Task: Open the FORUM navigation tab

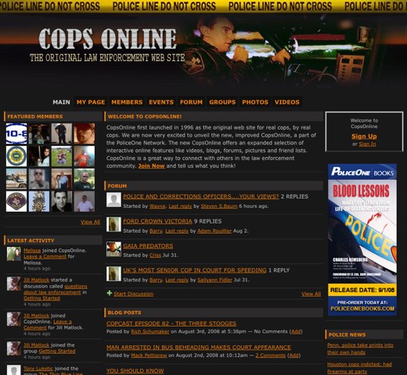Action: pos(191,102)
